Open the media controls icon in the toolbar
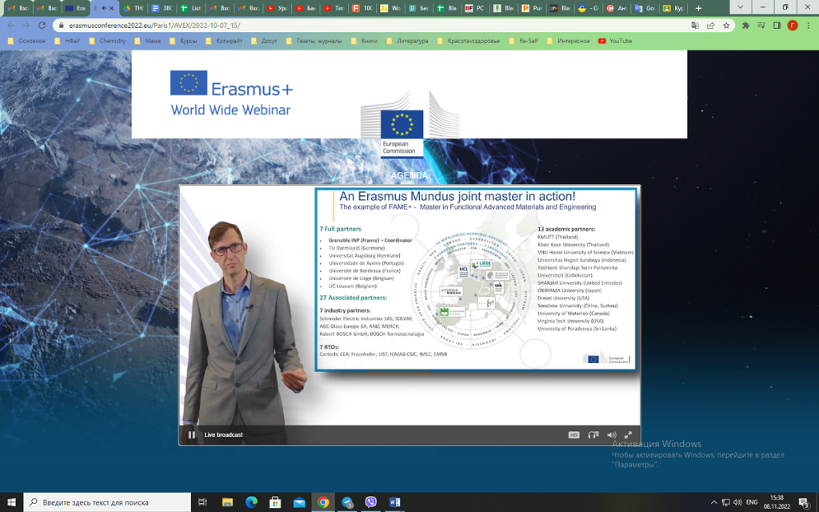The width and height of the screenshot is (819, 512). pyautogui.click(x=761, y=25)
